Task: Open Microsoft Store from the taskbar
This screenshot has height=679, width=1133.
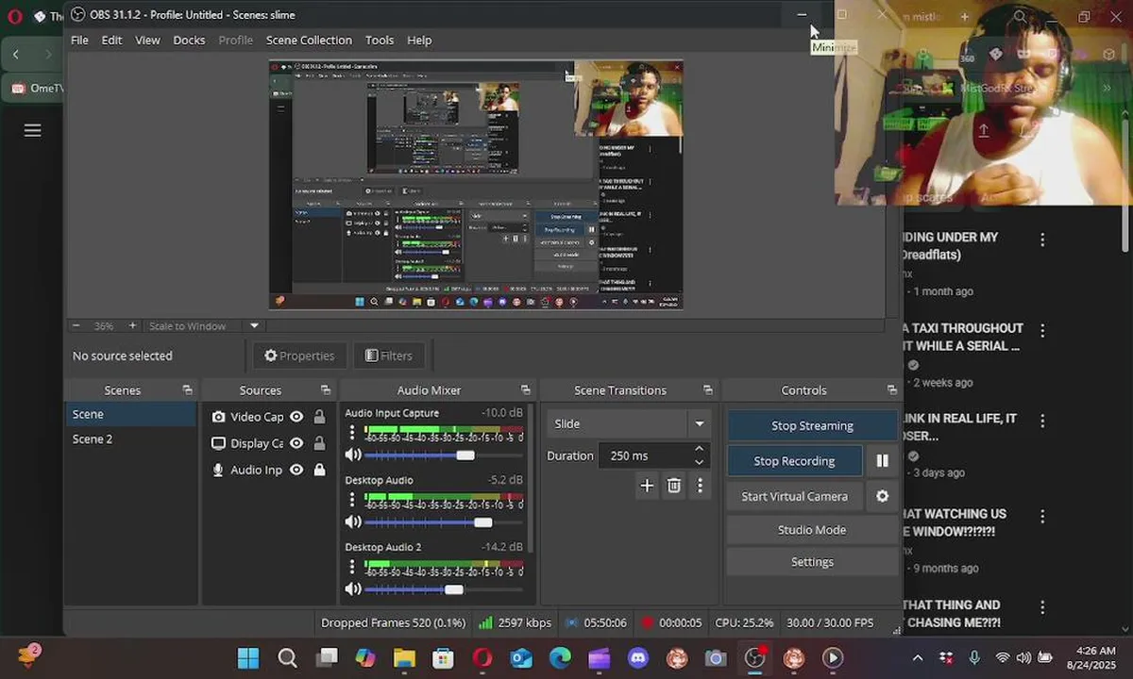Action: click(x=443, y=658)
